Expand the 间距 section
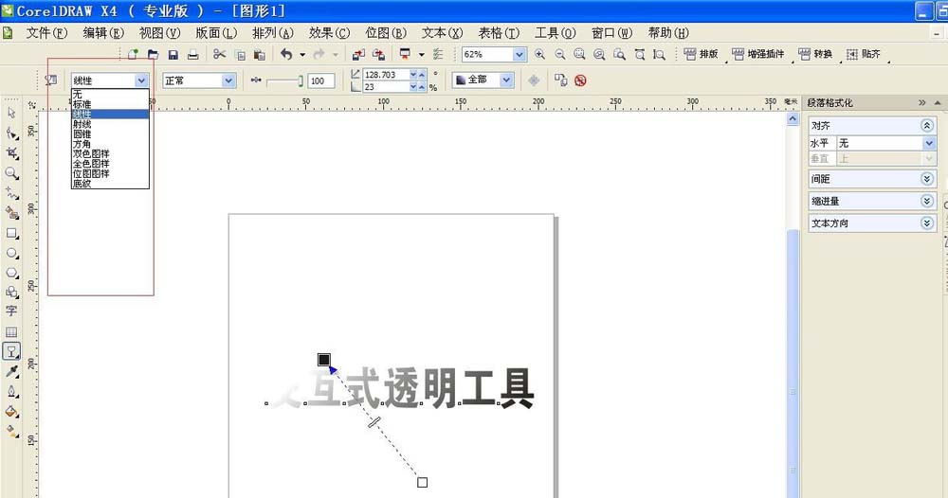 [x=926, y=179]
